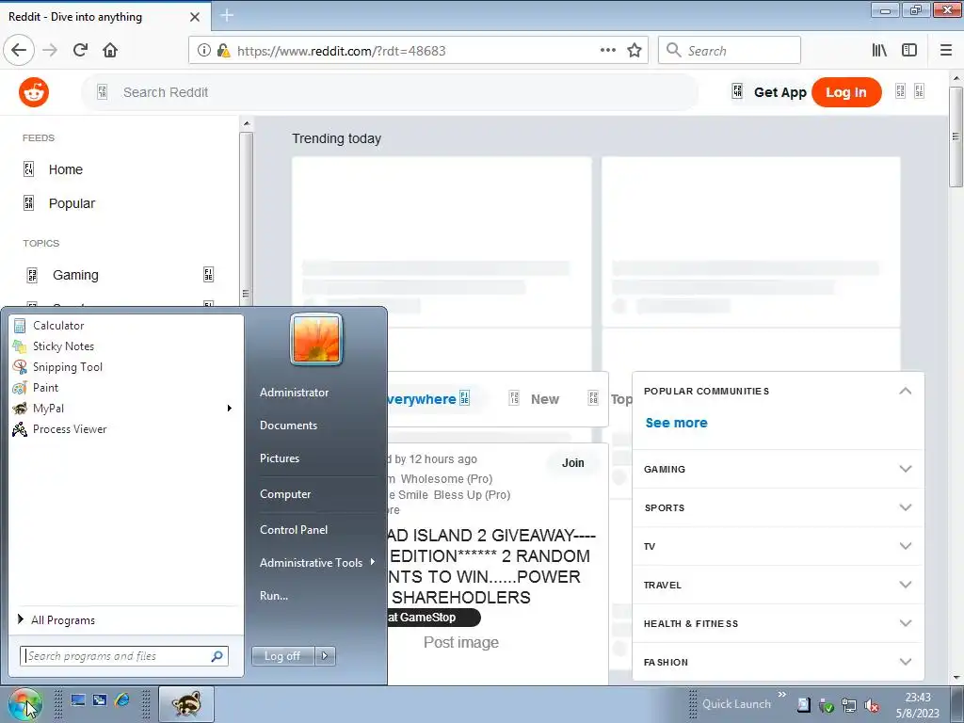Open Administrator user folder
This screenshot has height=723, width=964.
[x=294, y=393]
